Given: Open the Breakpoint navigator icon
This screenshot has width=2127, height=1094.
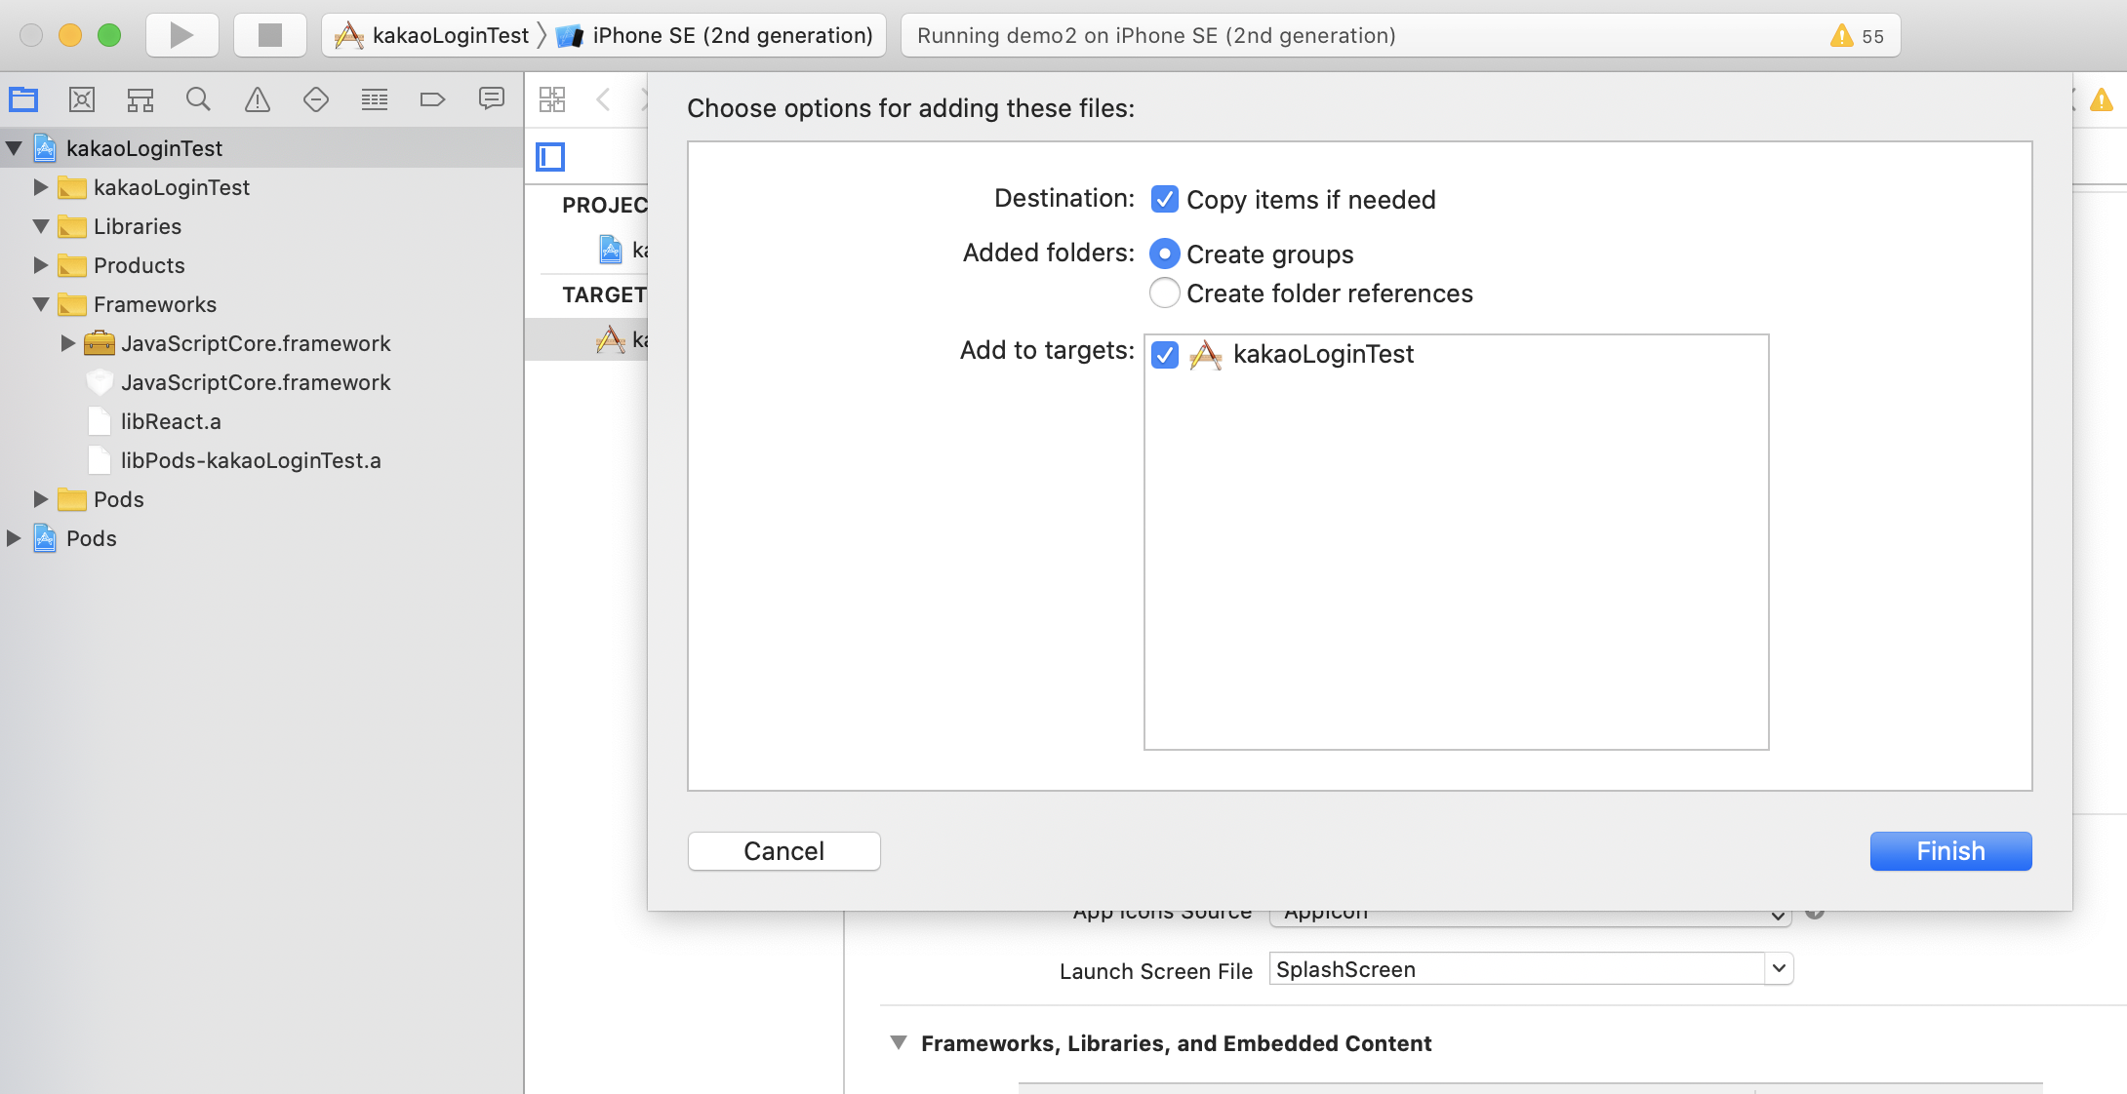Looking at the screenshot, I should tap(432, 99).
